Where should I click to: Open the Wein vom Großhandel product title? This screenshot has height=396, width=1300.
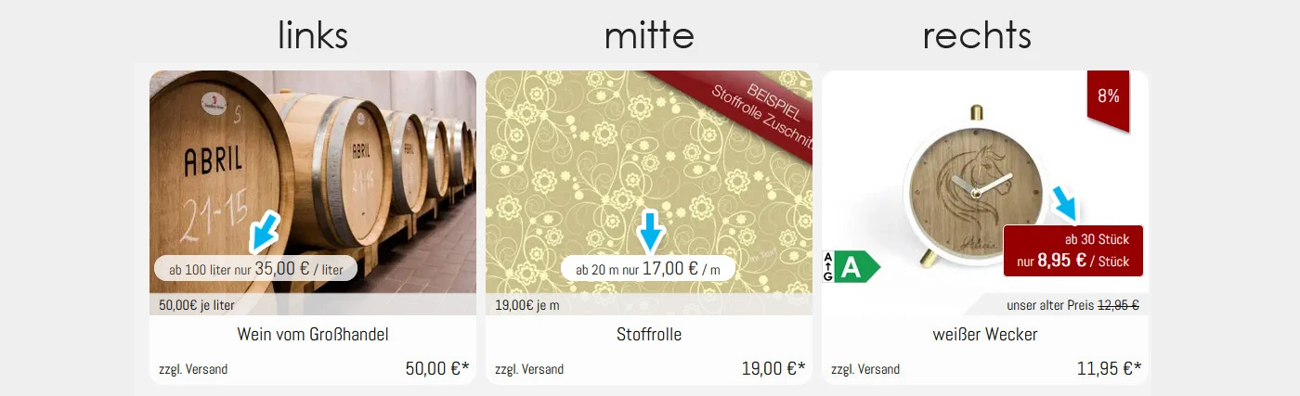pyautogui.click(x=313, y=334)
